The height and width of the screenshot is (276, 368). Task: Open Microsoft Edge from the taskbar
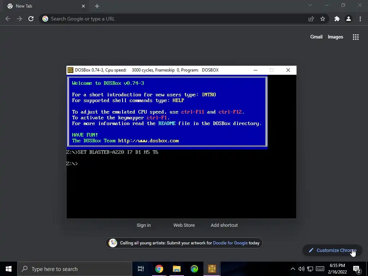pos(194,269)
